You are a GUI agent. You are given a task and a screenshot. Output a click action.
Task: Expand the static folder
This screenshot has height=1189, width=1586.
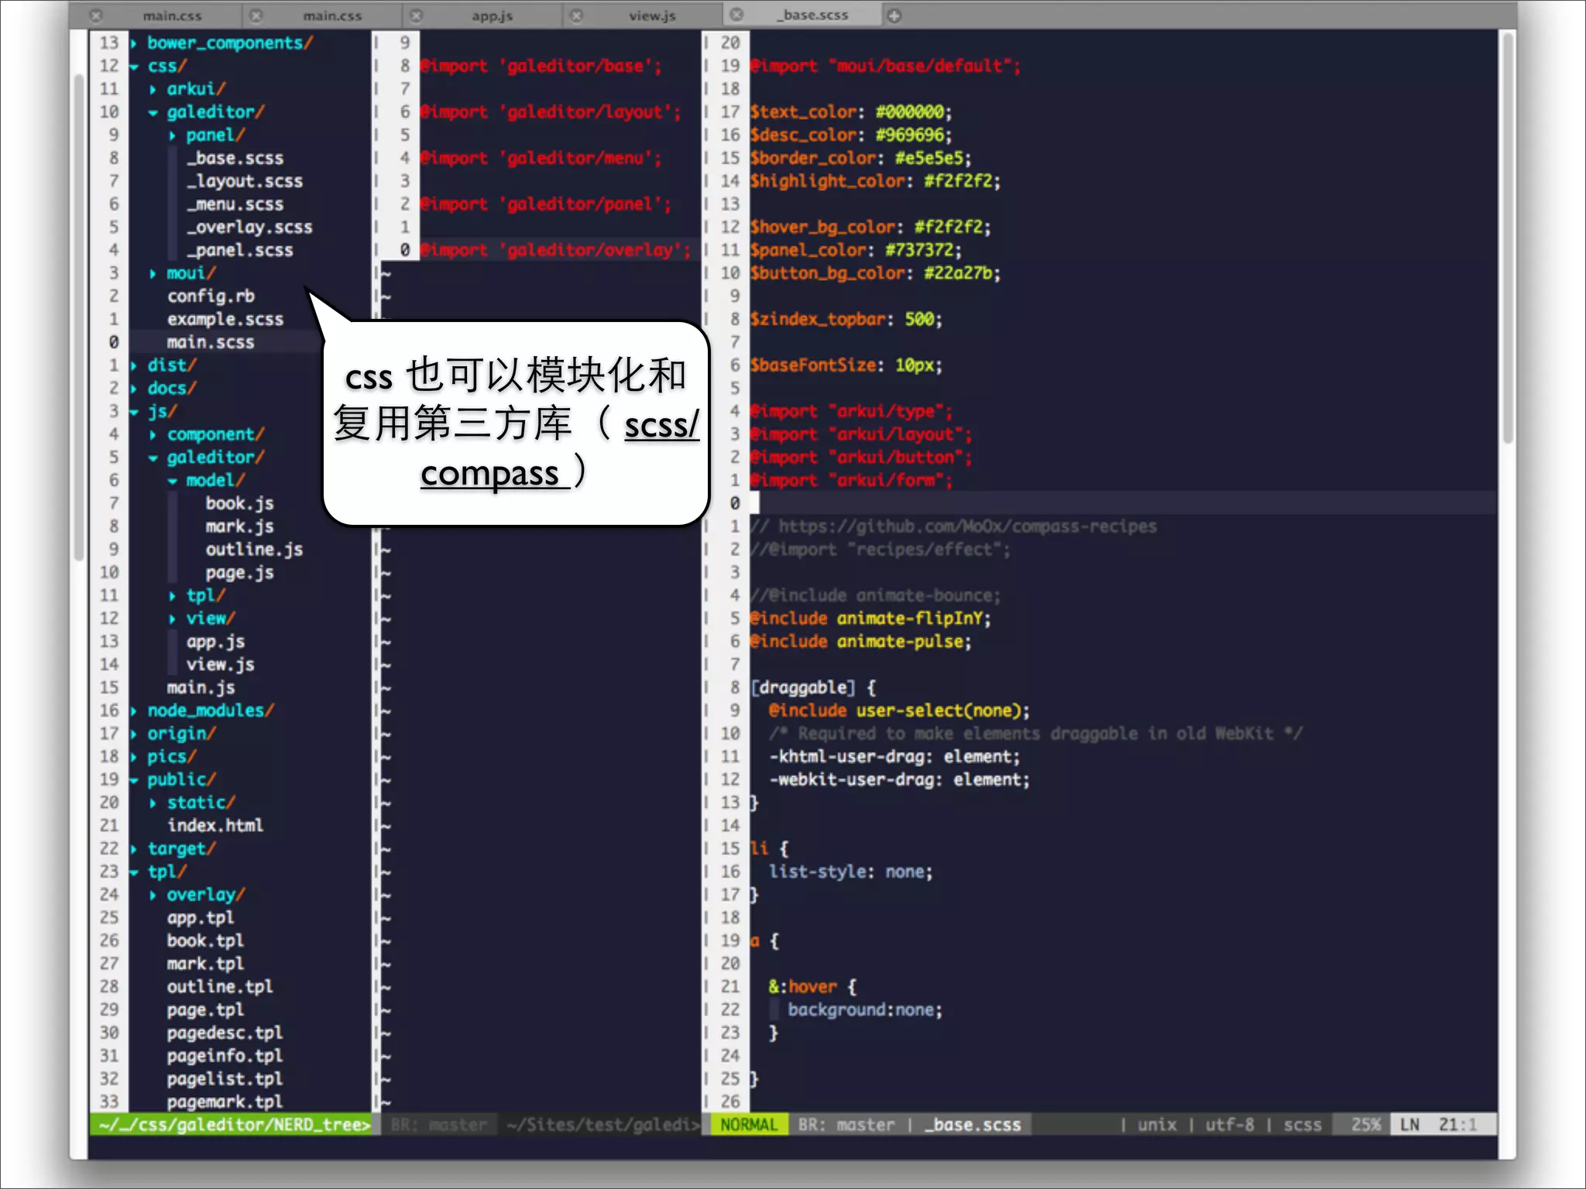pyautogui.click(x=153, y=803)
